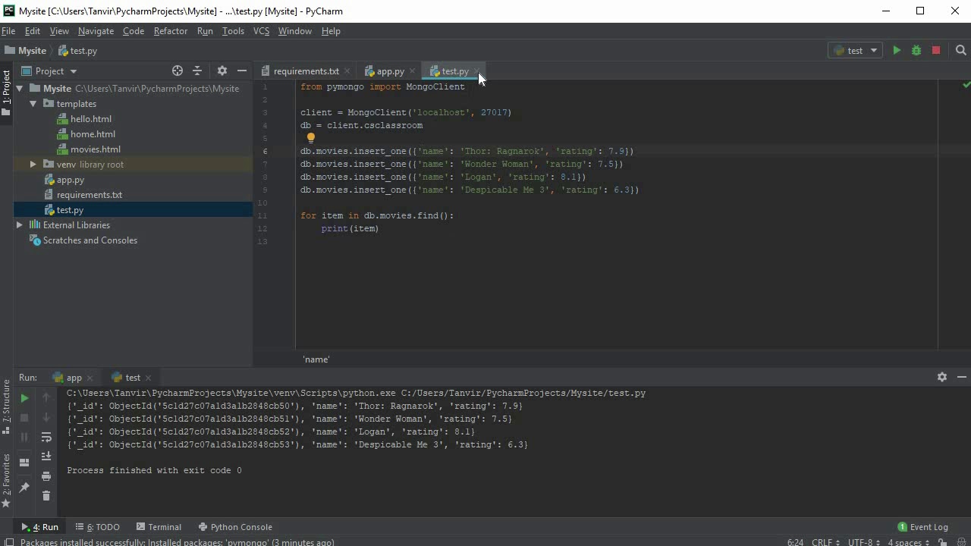
Task: Change indent setting 4 spaces
Action: coord(908,542)
